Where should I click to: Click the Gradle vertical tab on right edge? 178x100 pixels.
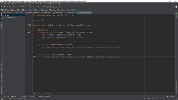tap(177, 15)
